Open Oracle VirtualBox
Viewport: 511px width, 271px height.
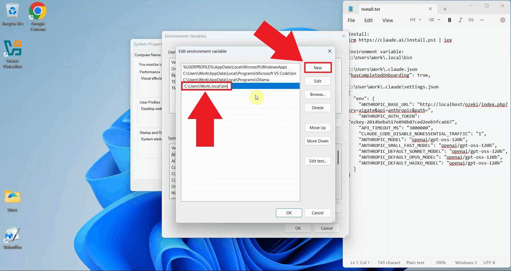pos(12,49)
